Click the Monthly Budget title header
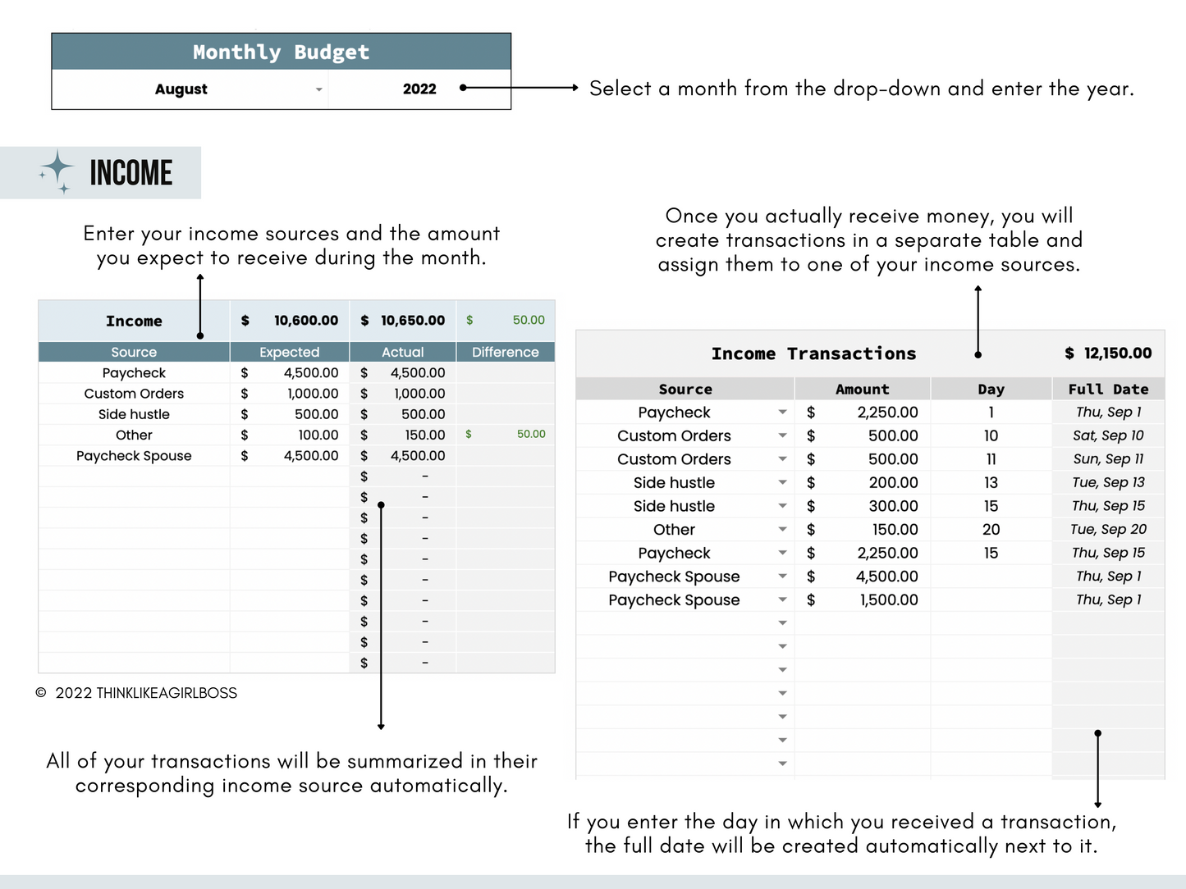Screen dimensions: 1186x889 click(281, 52)
